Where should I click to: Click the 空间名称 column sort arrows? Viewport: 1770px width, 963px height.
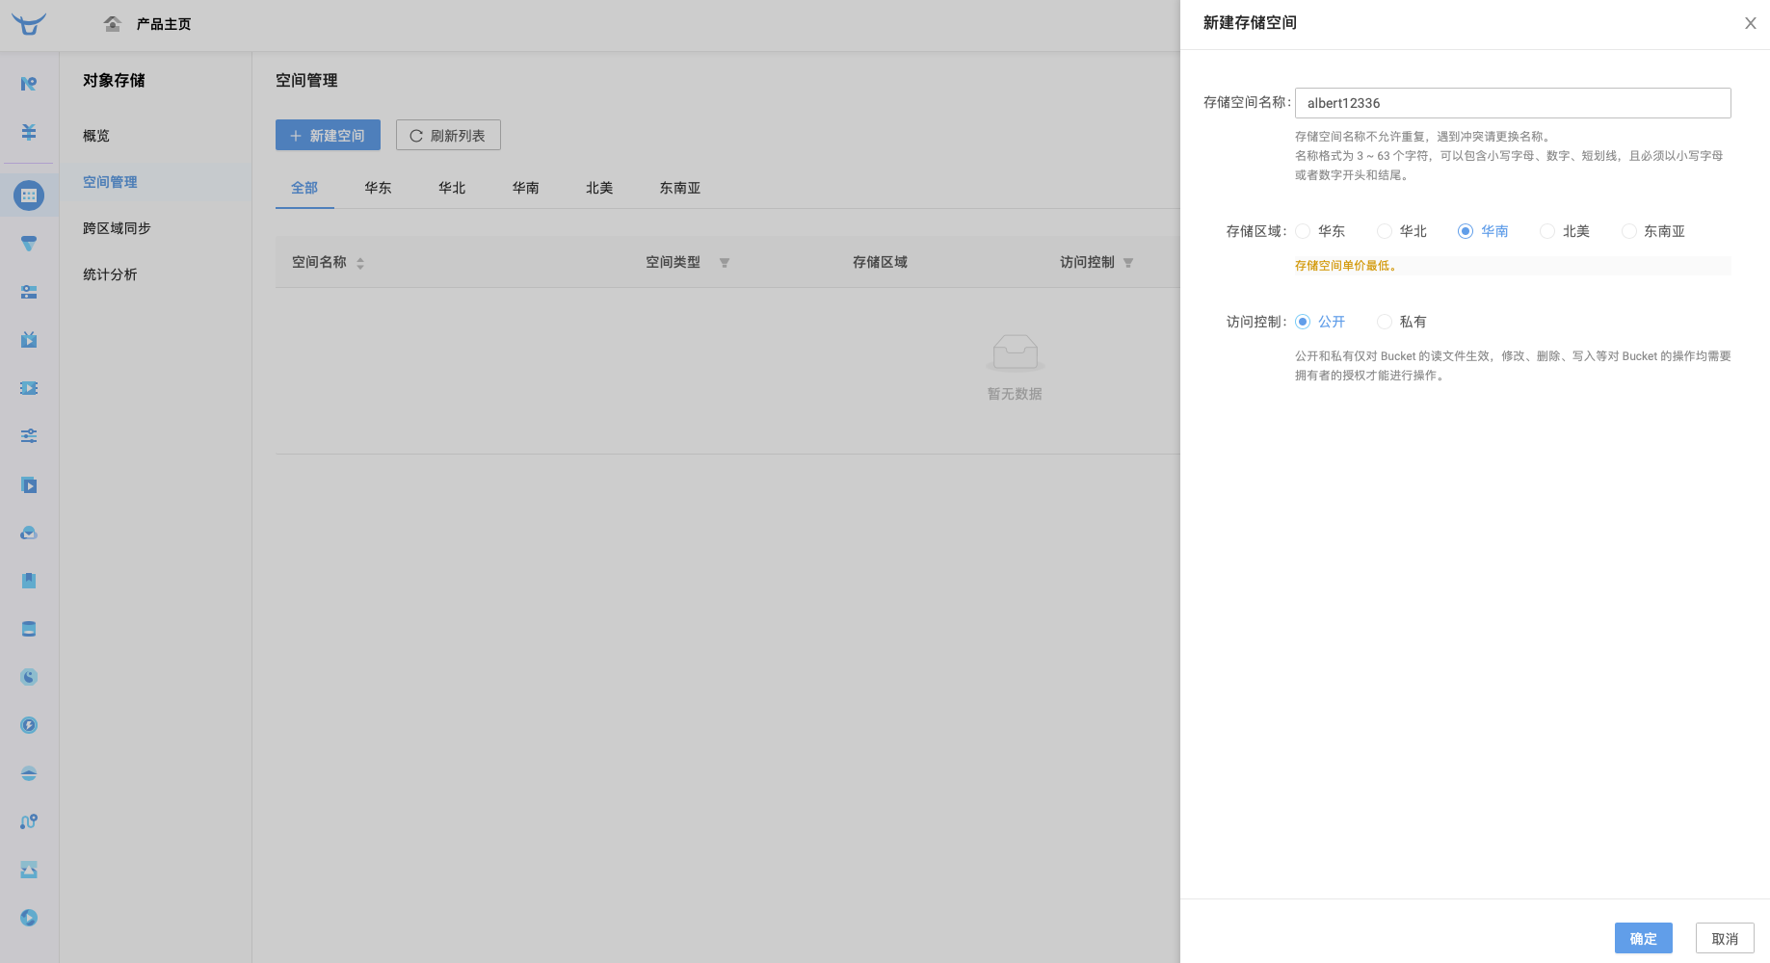(x=360, y=262)
